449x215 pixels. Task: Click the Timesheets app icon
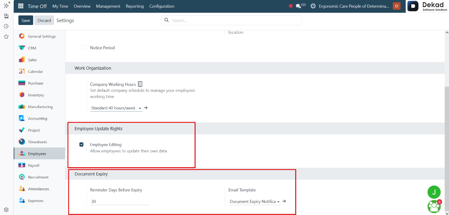22,142
